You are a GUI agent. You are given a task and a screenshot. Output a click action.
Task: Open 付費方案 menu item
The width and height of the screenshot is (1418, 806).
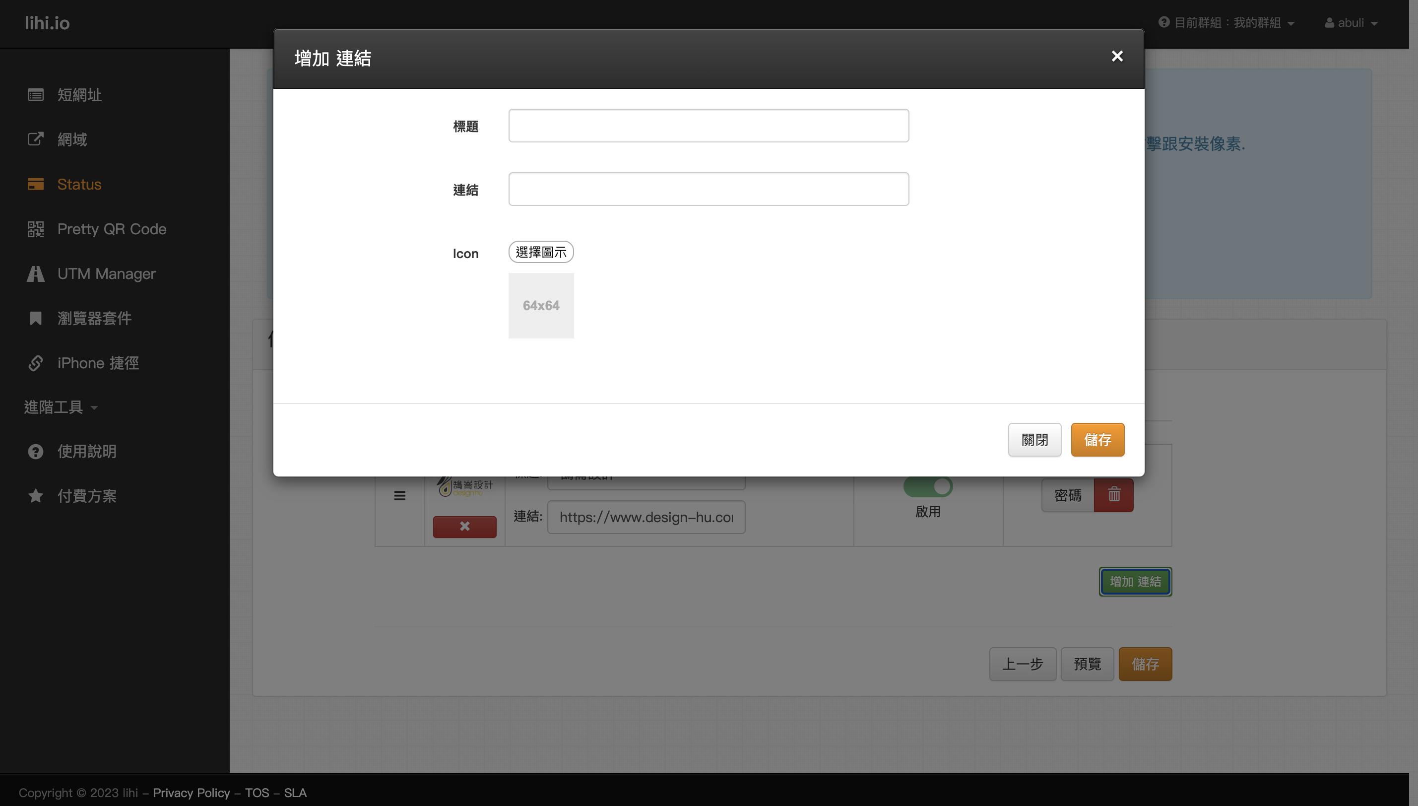[87, 496]
